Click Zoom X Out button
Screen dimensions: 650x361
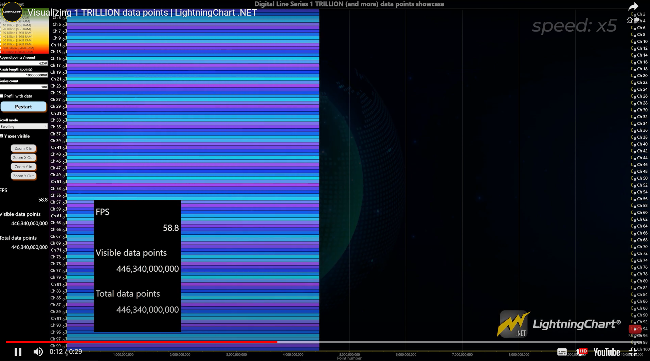(23, 158)
